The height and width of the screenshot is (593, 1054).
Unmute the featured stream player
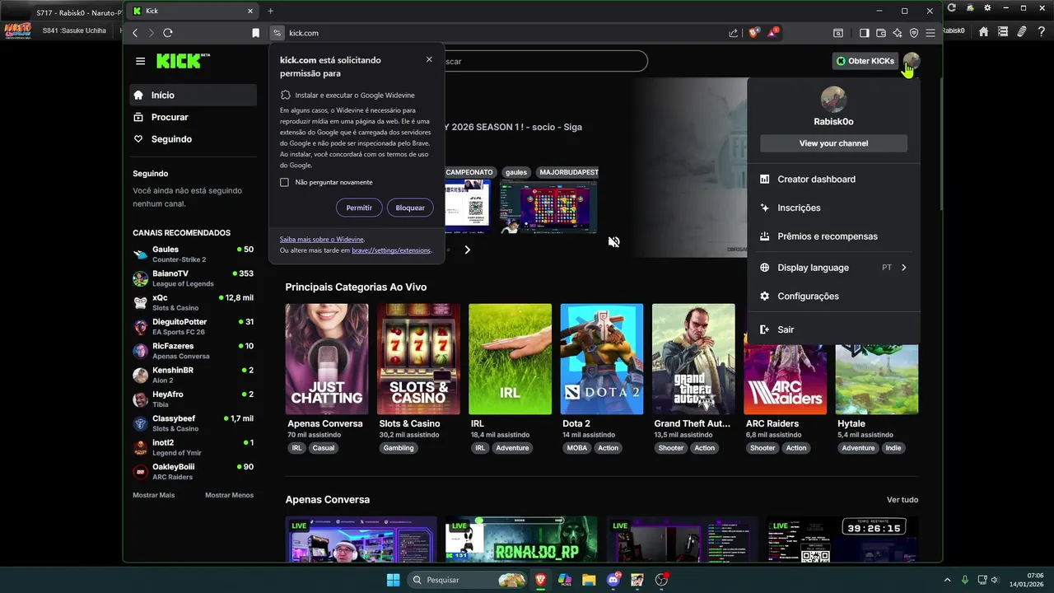click(x=613, y=242)
